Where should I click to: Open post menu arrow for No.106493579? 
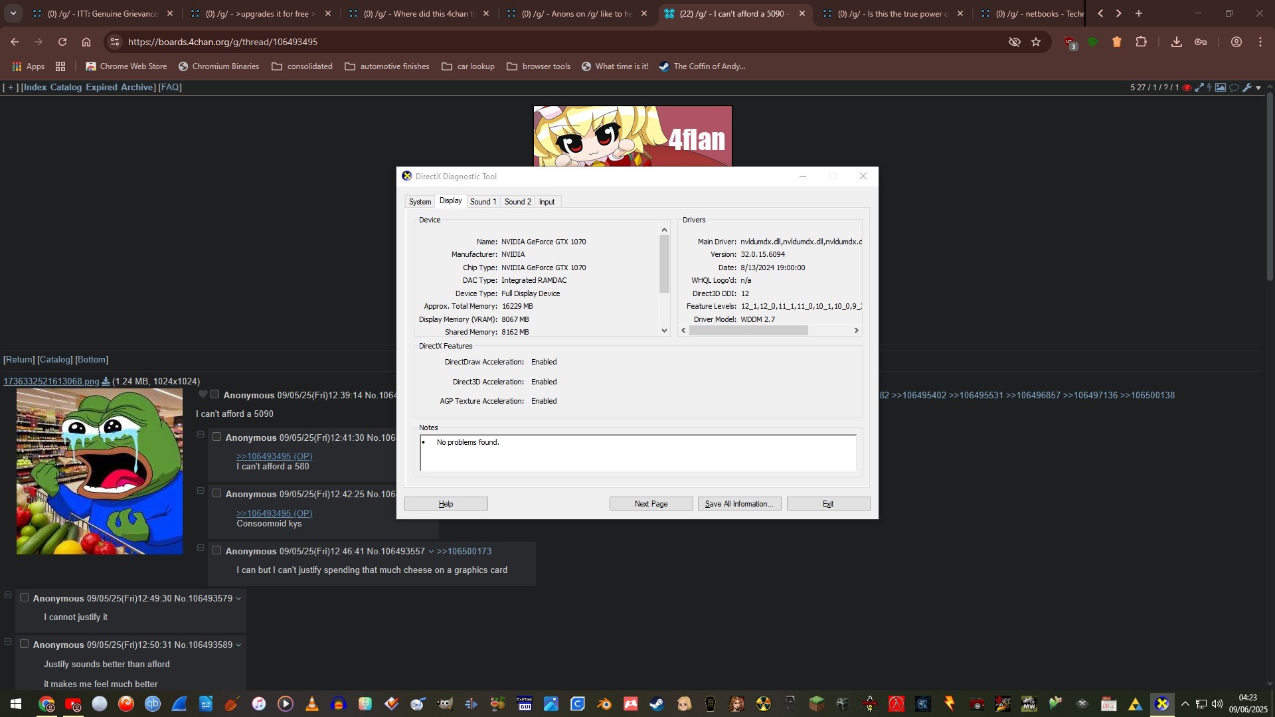238,599
